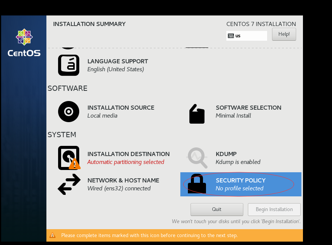The width and height of the screenshot is (332, 245).
Task: Open INSTALLATION SOURCE settings label
Action: tap(121, 108)
